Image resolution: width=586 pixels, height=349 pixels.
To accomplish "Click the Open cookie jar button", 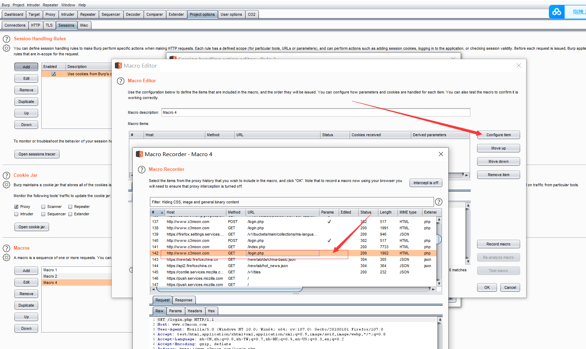I will tap(32, 227).
